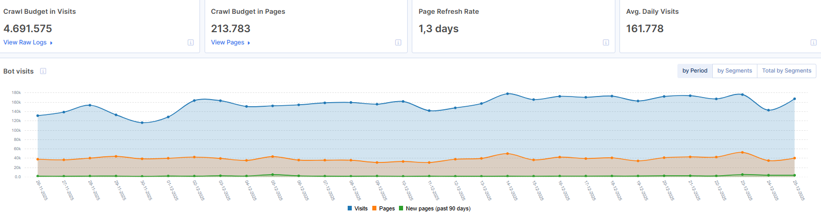The image size is (821, 214).
Task: Select orange Pages data point on 14-12-2025
Action: (507, 153)
